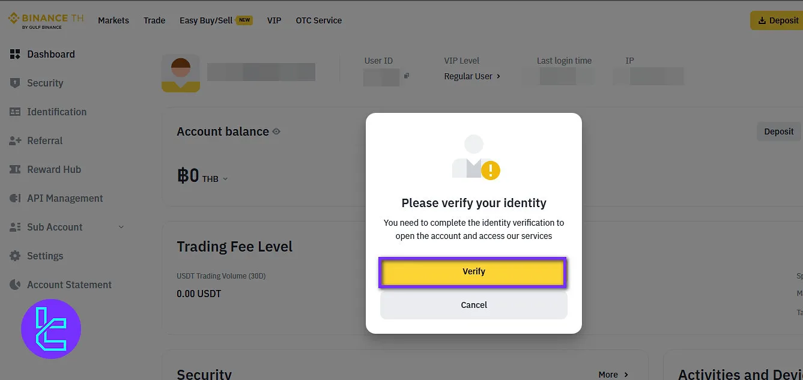The width and height of the screenshot is (803, 380).
Task: Click the Identification card icon
Action: pyautogui.click(x=15, y=112)
